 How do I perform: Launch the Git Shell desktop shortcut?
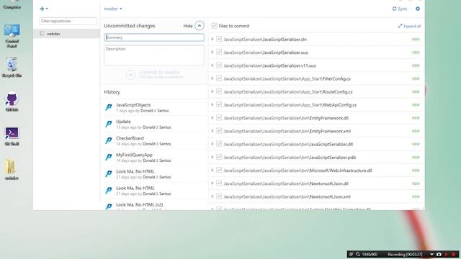[12, 136]
